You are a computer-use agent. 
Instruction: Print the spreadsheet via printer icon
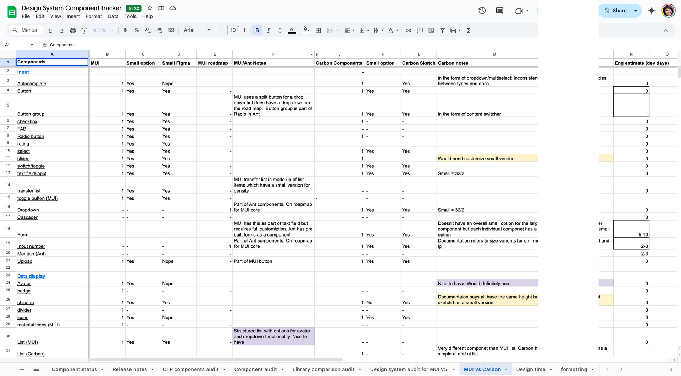click(73, 30)
